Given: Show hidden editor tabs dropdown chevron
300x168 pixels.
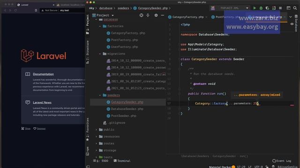Looking at the screenshot, I should pyautogui.click(x=291, y=17).
